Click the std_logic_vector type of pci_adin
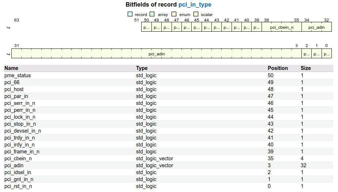338x192 pixels. coord(155,165)
